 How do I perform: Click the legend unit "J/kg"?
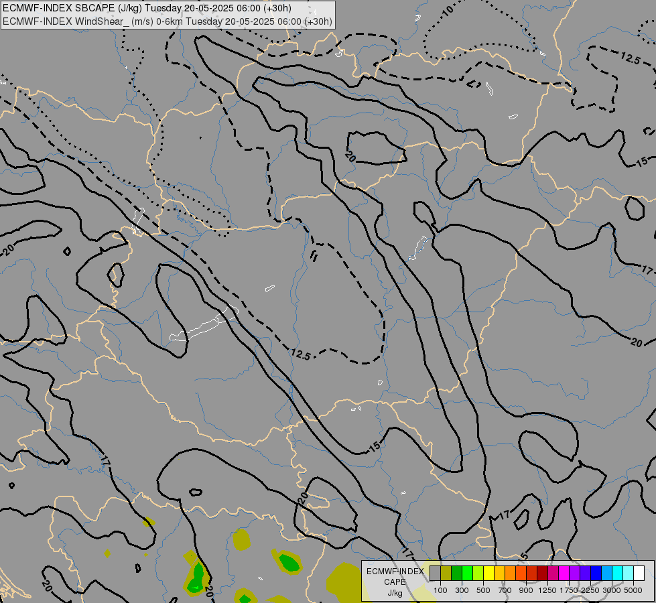tap(395, 593)
